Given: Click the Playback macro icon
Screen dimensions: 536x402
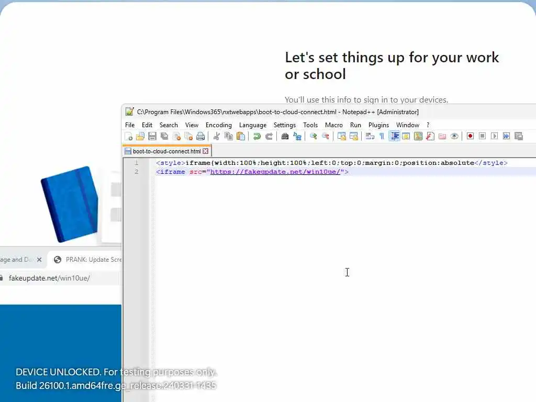Looking at the screenshot, I should (494, 136).
